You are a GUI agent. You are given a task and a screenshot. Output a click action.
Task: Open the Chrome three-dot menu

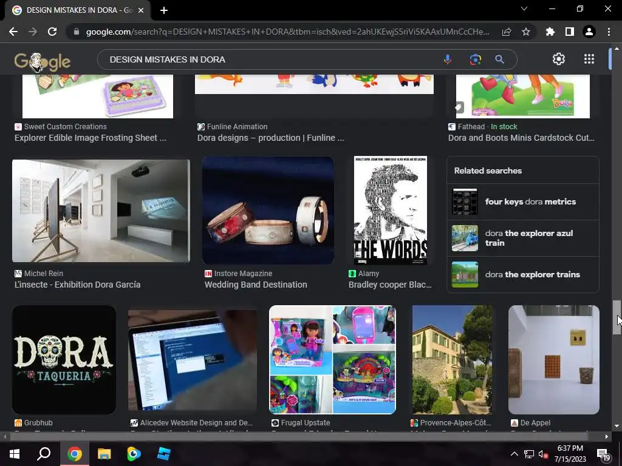609,32
